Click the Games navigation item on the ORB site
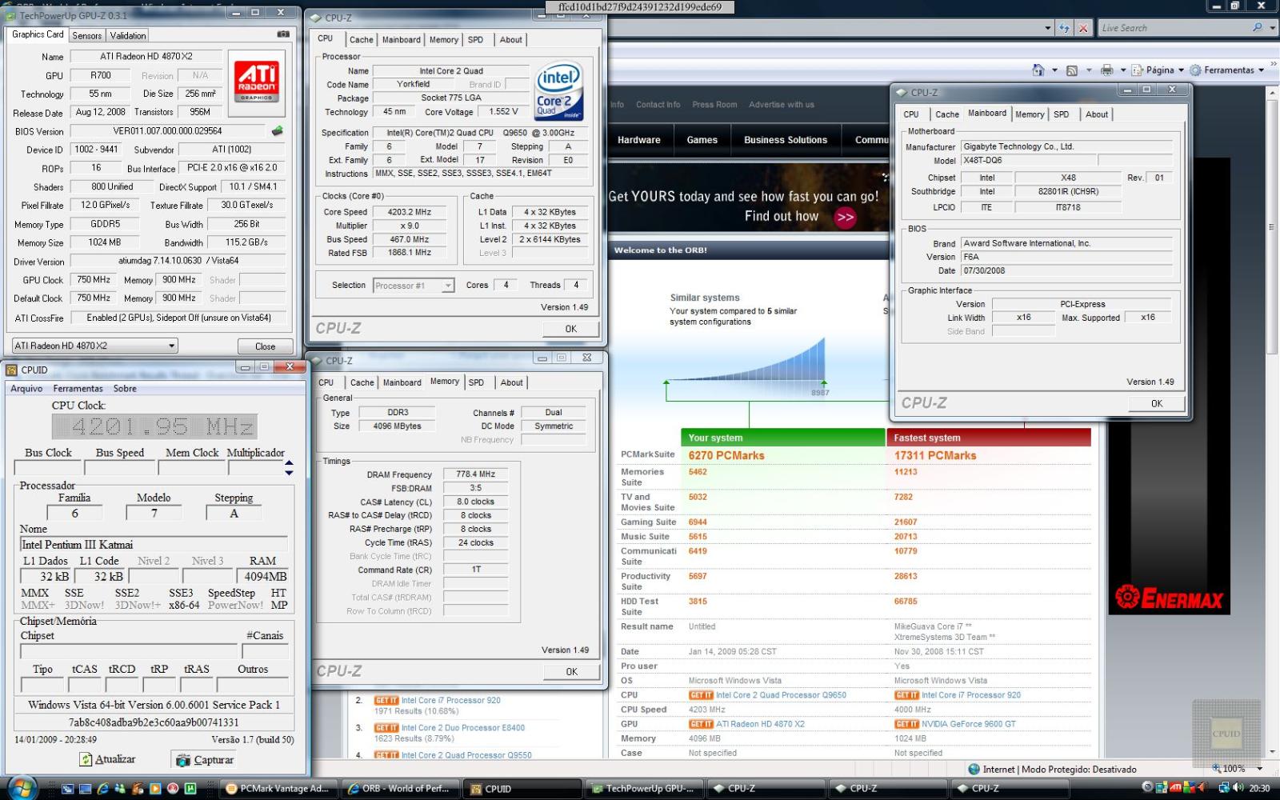 [x=702, y=140]
